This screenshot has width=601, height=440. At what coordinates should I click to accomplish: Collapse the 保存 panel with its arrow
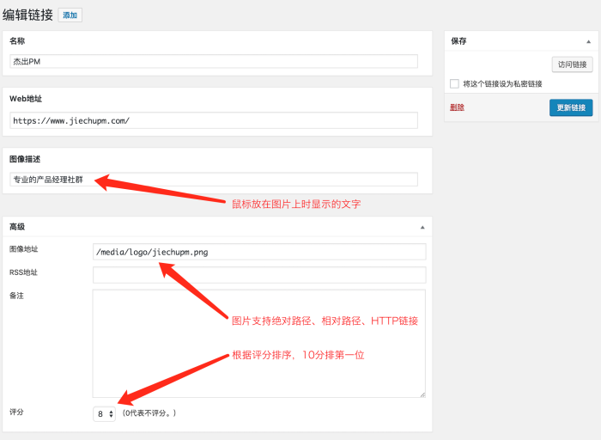tap(588, 41)
